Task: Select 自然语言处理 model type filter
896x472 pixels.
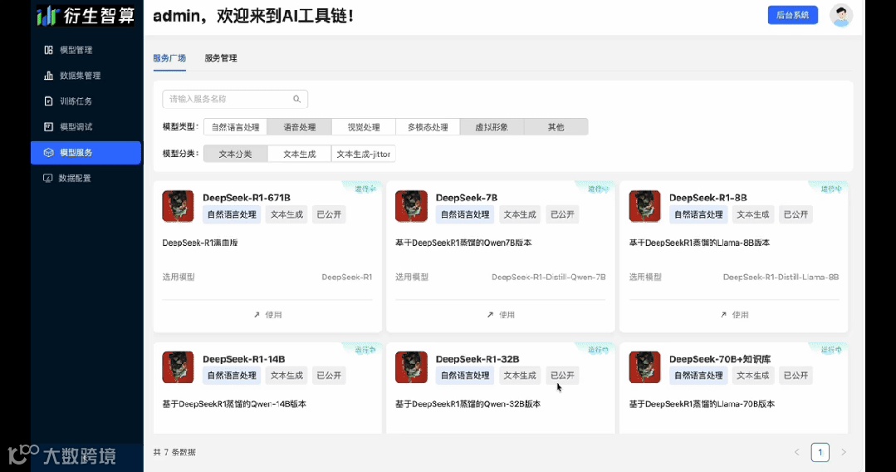Action: (236, 127)
